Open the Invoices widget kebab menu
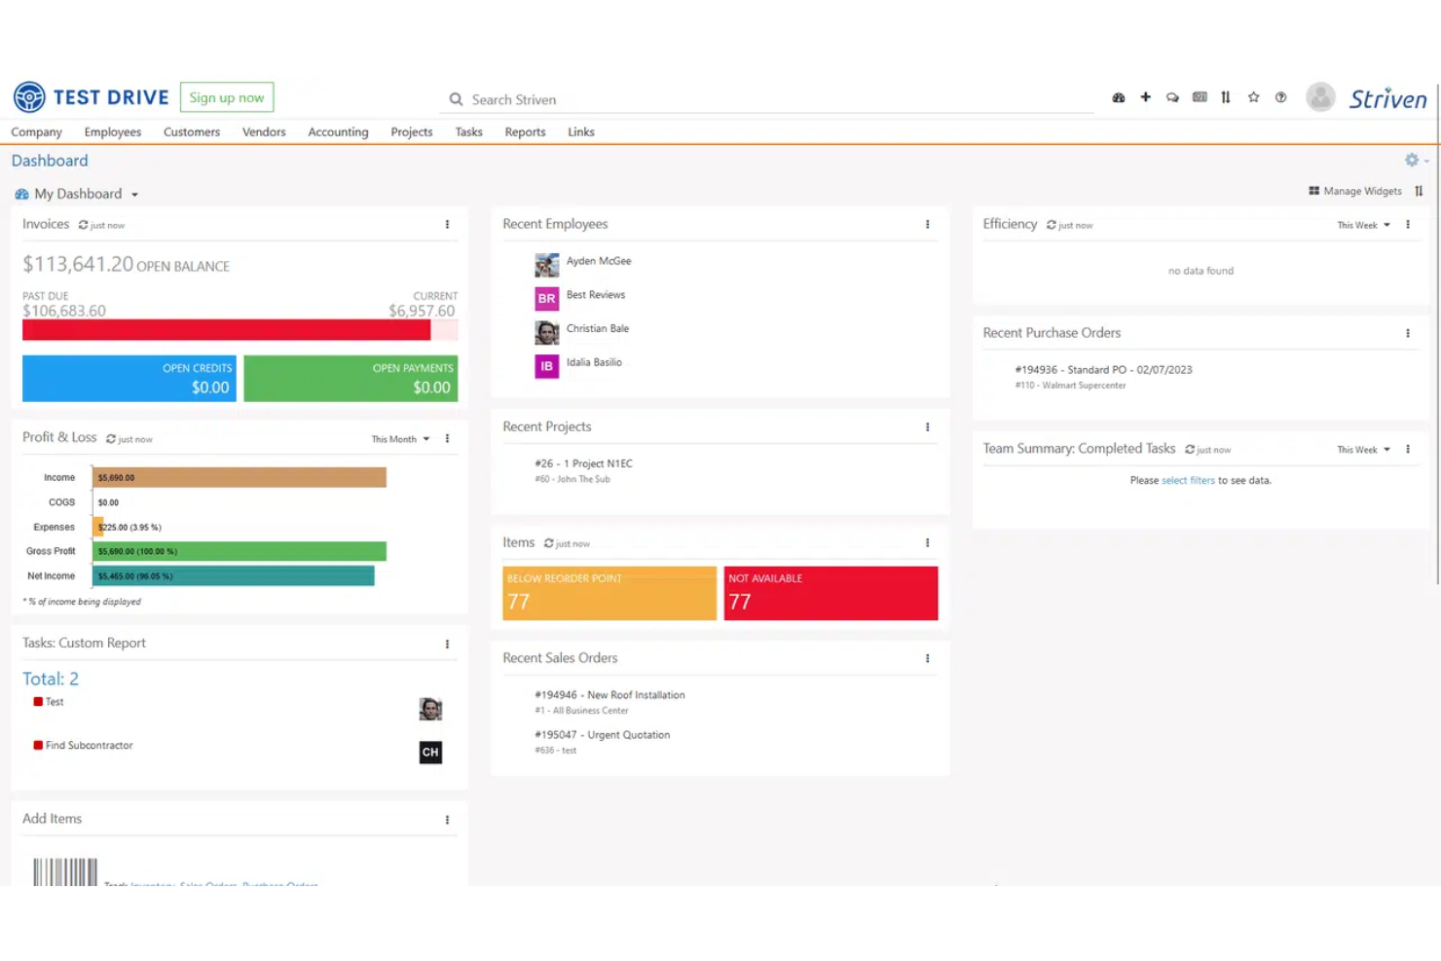The width and height of the screenshot is (1441, 961). coord(448,224)
